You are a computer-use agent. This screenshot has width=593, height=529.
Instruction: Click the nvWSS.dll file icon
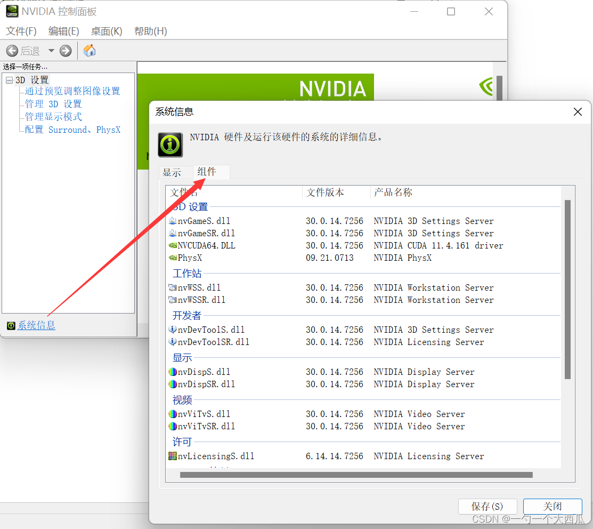click(173, 287)
